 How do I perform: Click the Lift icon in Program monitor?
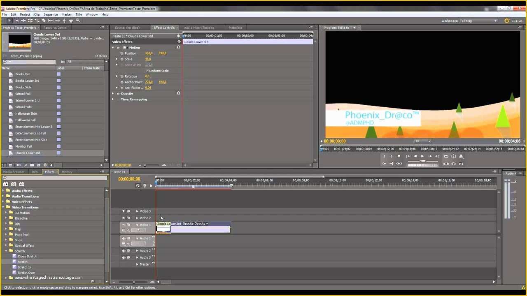(446, 164)
